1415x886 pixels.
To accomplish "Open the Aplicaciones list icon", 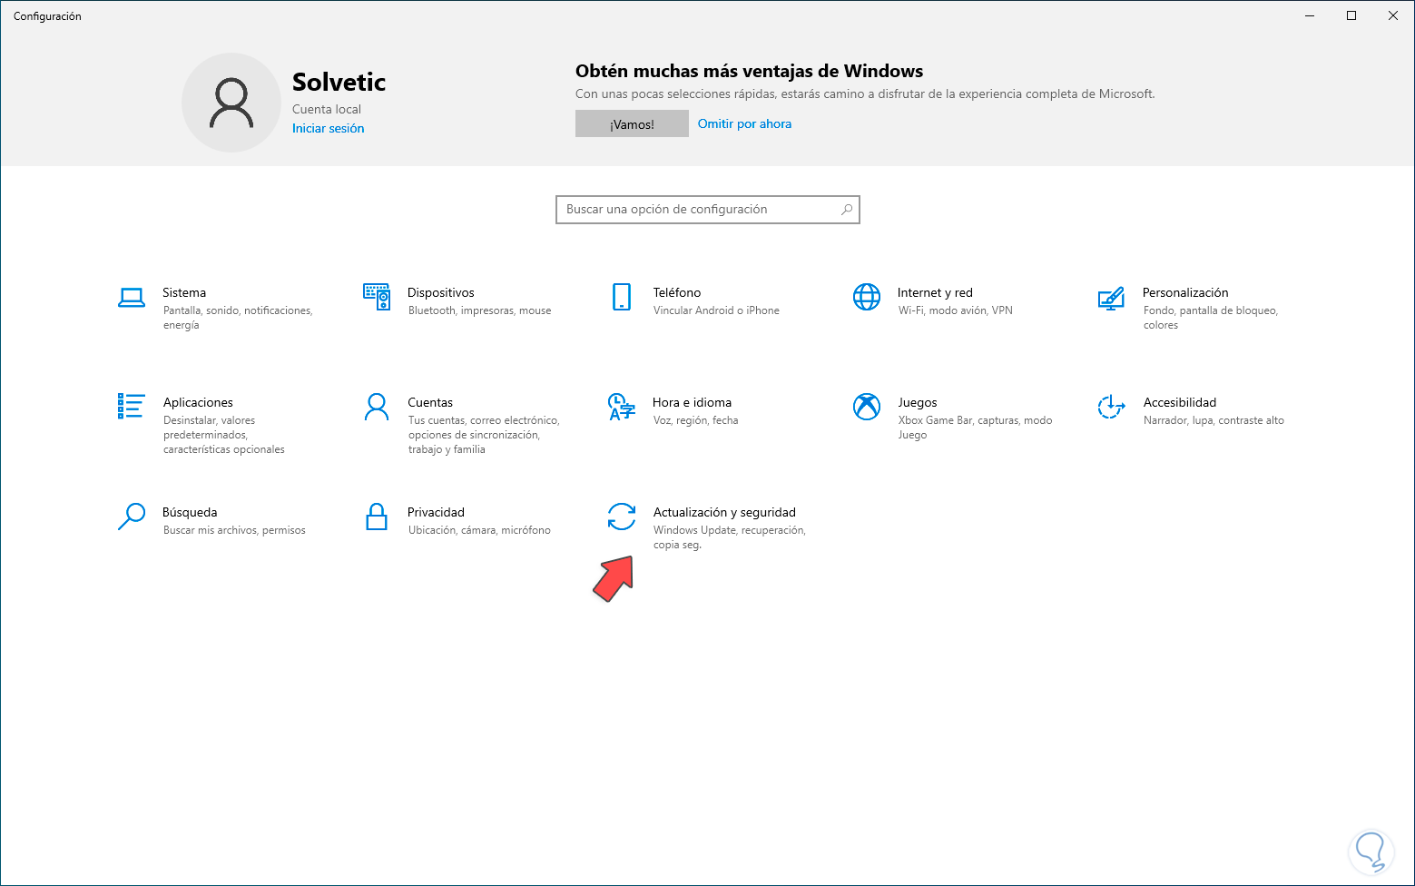I will 132,406.
